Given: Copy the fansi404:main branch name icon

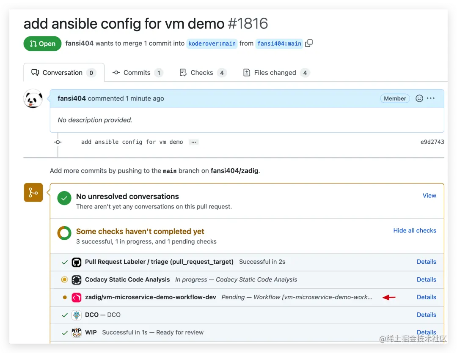Looking at the screenshot, I should coord(308,44).
